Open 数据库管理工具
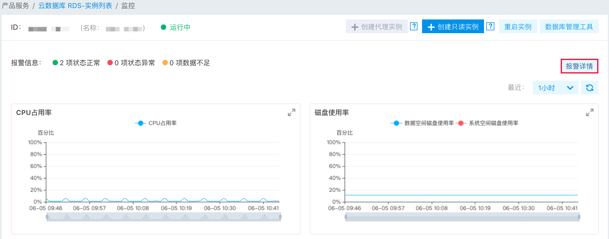Image resolution: width=609 pixels, height=239 pixels. (x=569, y=27)
